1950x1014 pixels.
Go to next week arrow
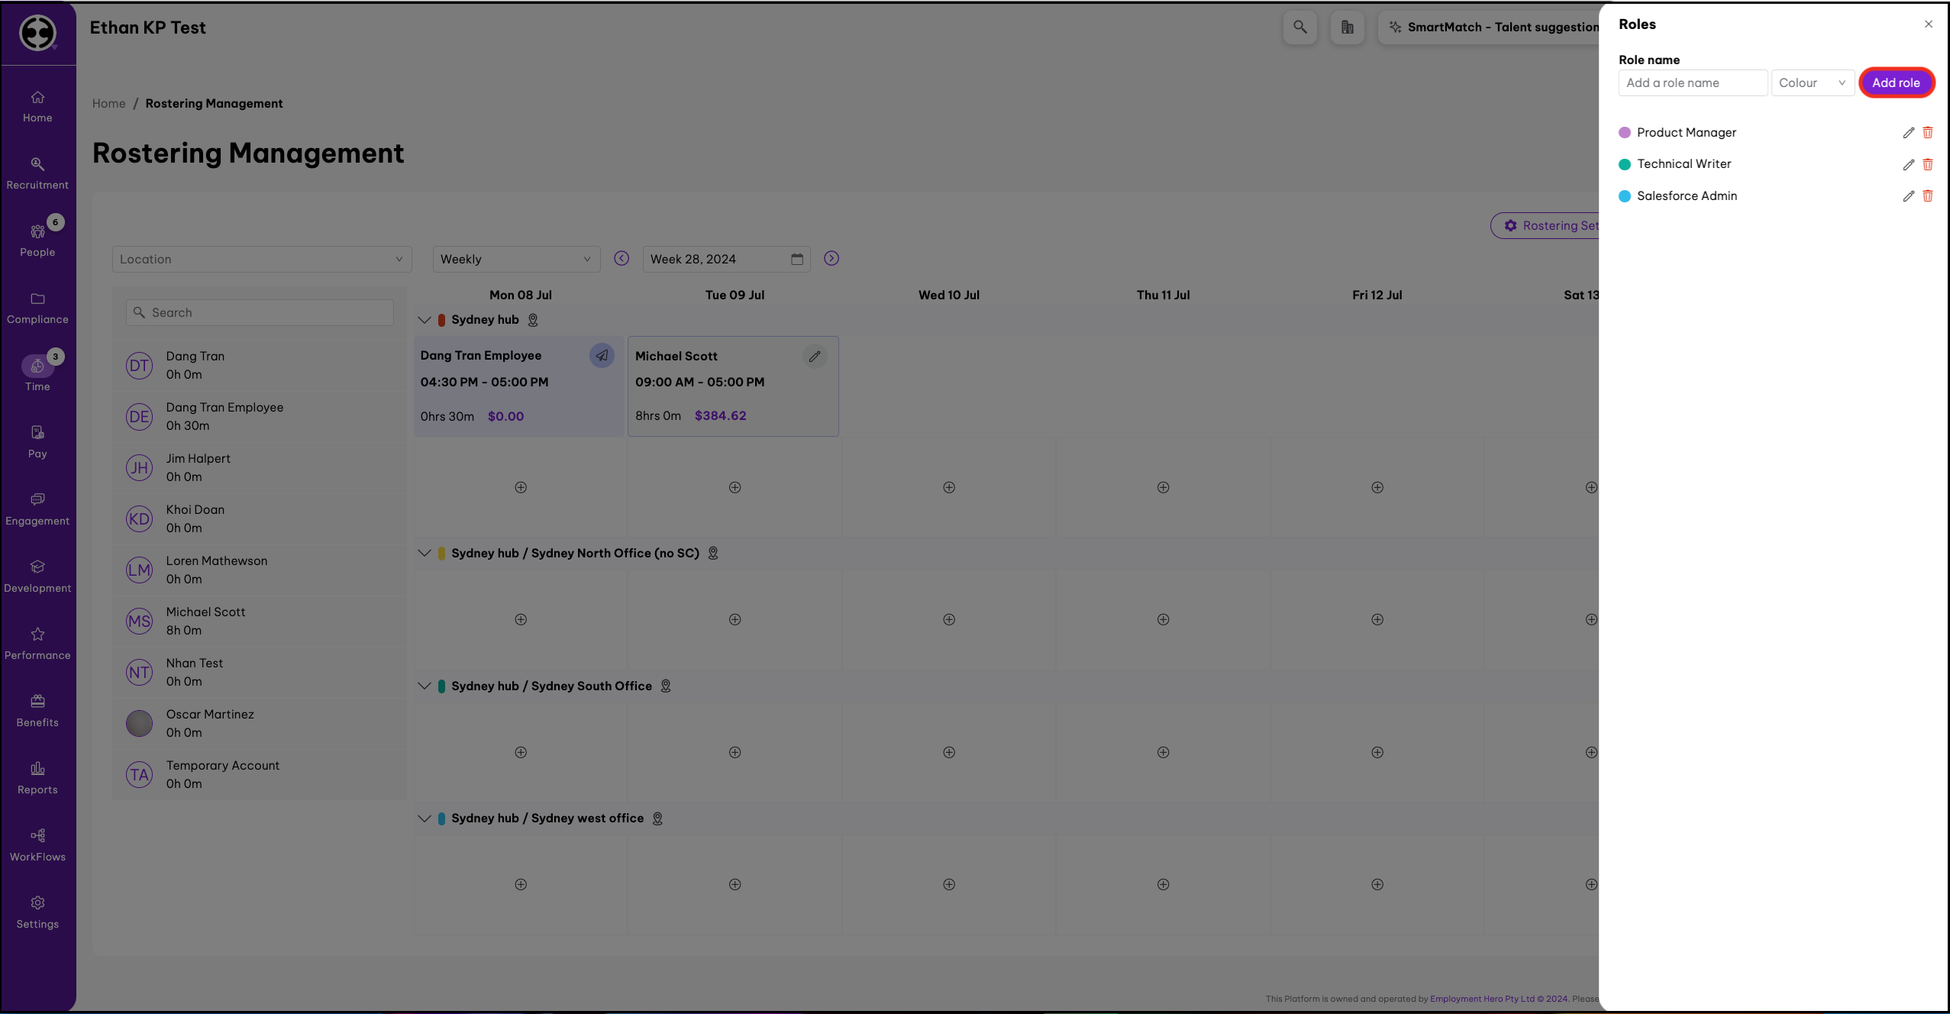click(x=831, y=259)
